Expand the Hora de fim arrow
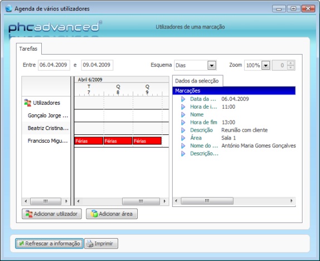 click(183, 122)
